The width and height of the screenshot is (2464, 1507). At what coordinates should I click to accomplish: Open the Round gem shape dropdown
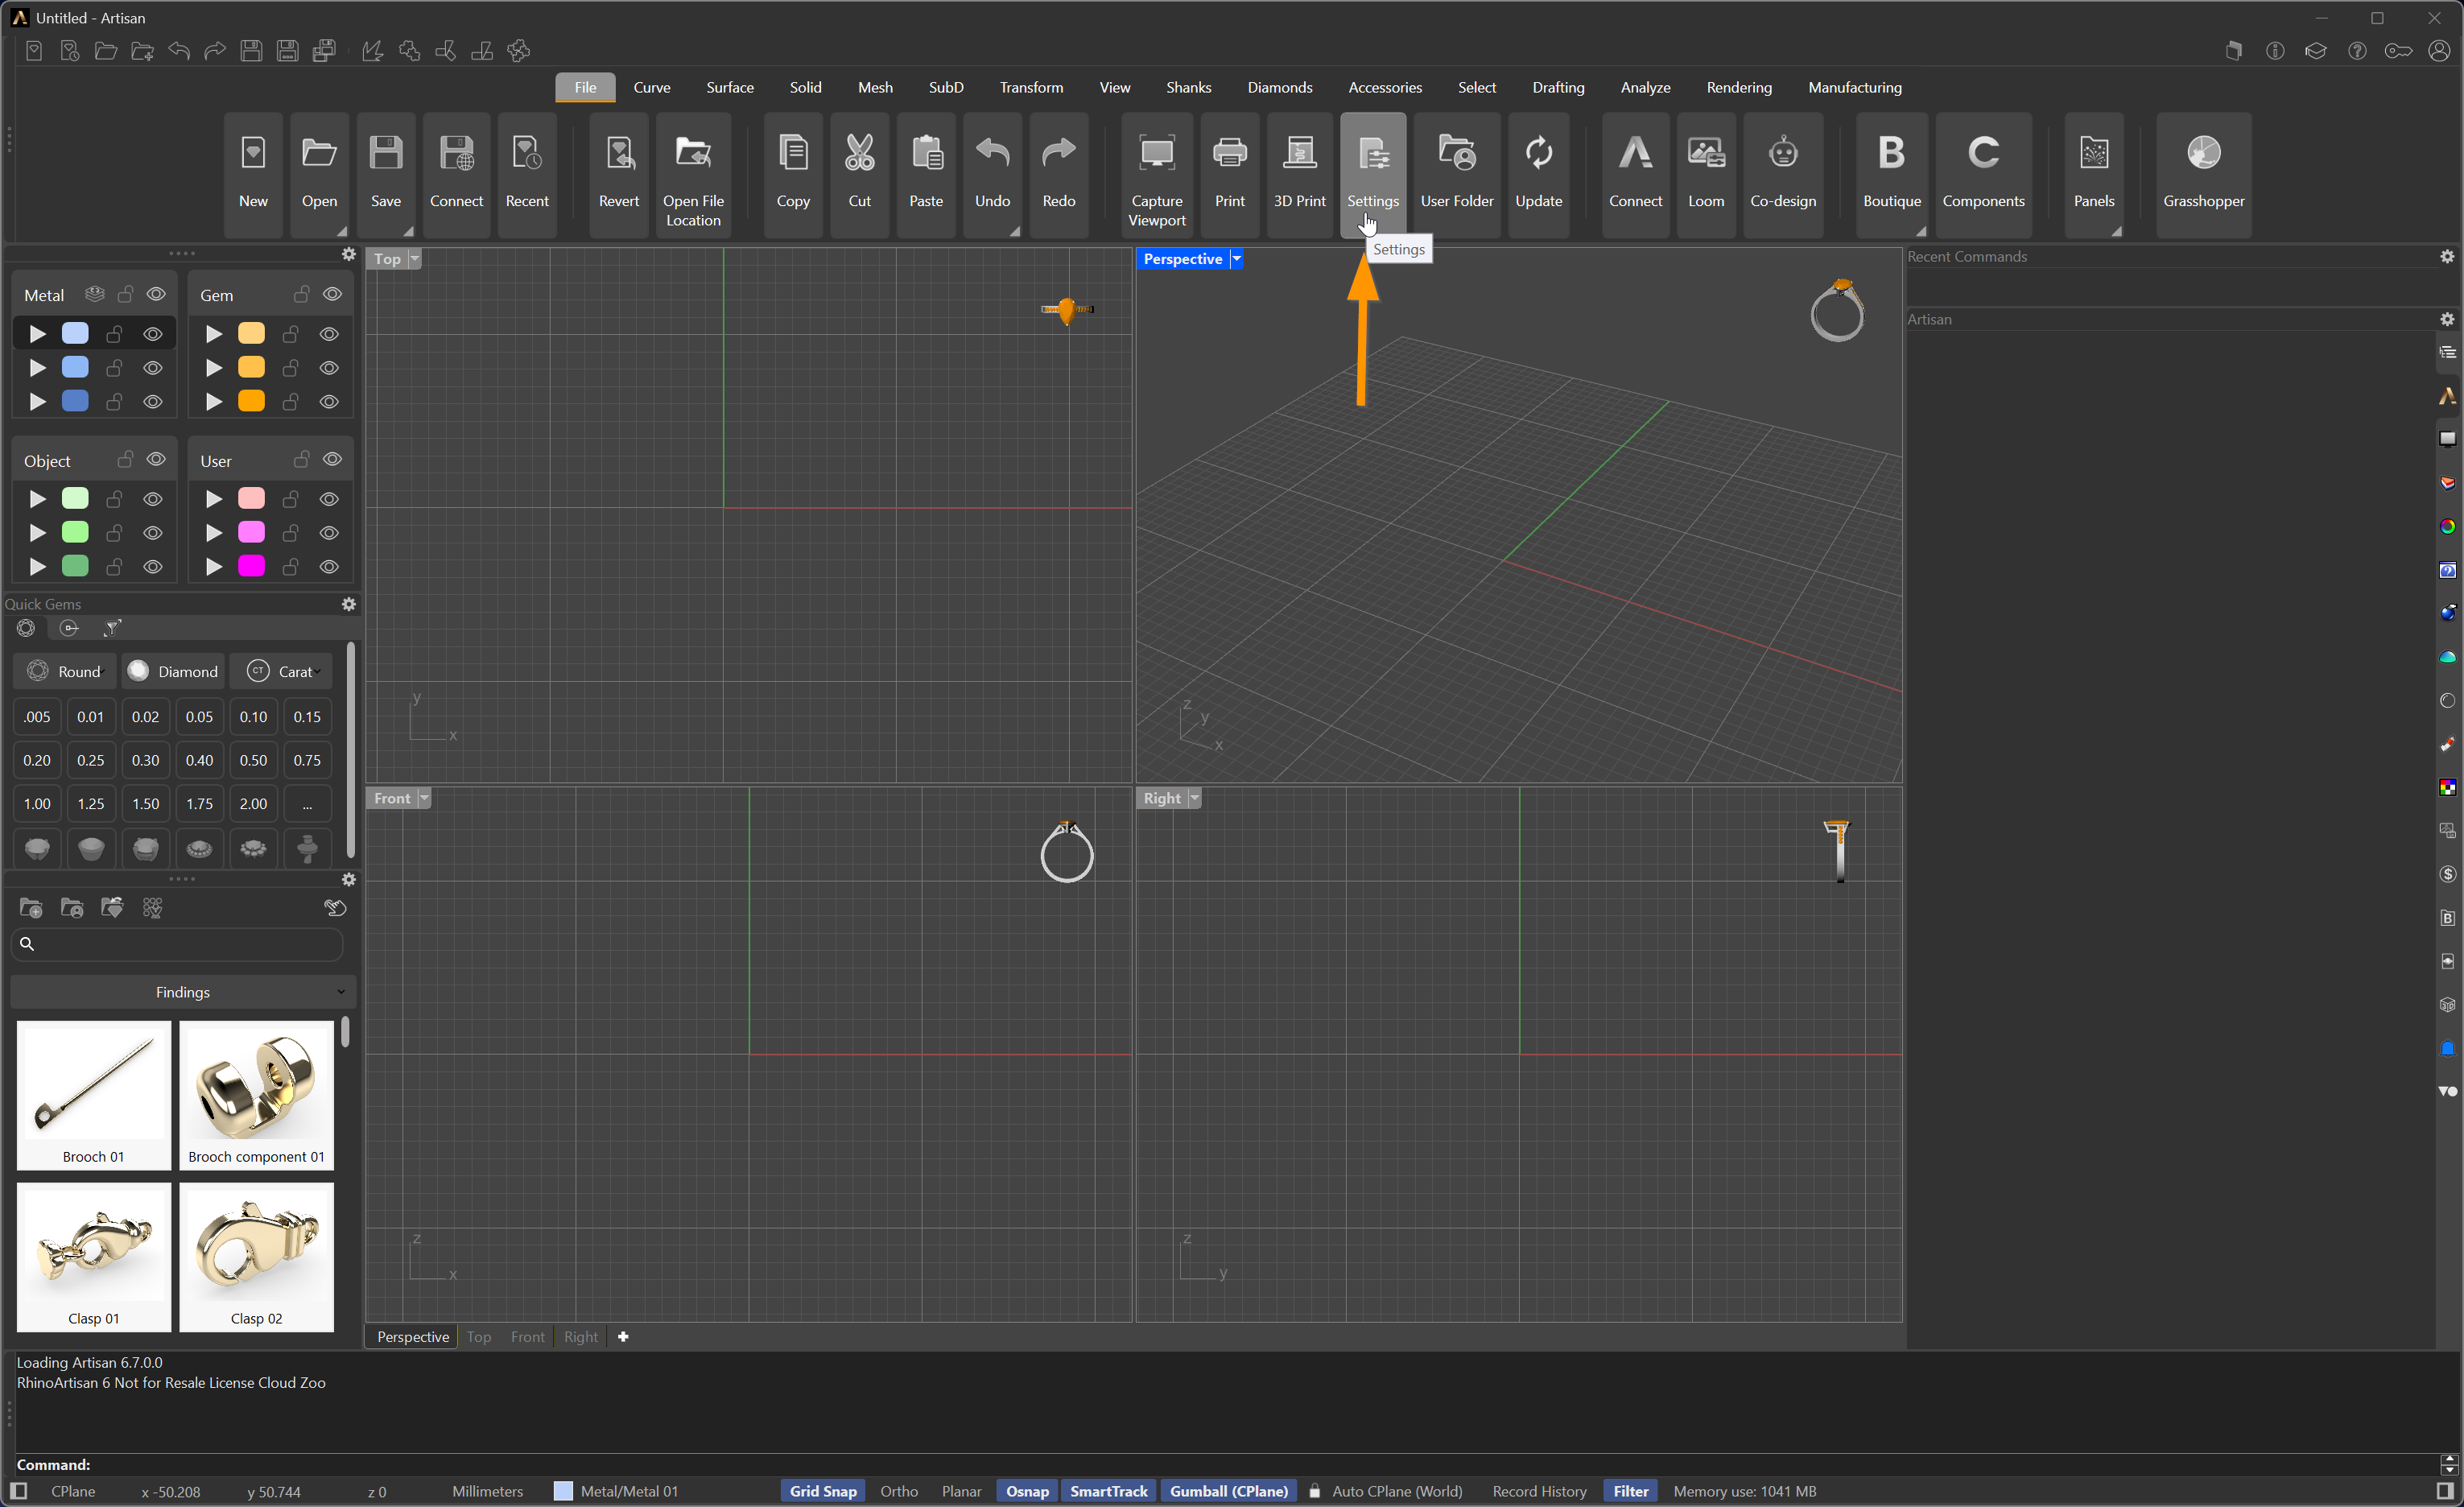[66, 671]
